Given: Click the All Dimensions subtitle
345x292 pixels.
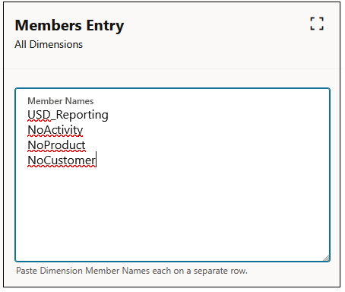Looking at the screenshot, I should click(x=49, y=45).
